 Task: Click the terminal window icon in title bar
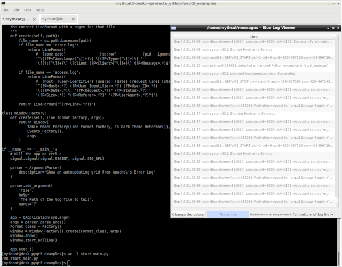tap(3, 3)
